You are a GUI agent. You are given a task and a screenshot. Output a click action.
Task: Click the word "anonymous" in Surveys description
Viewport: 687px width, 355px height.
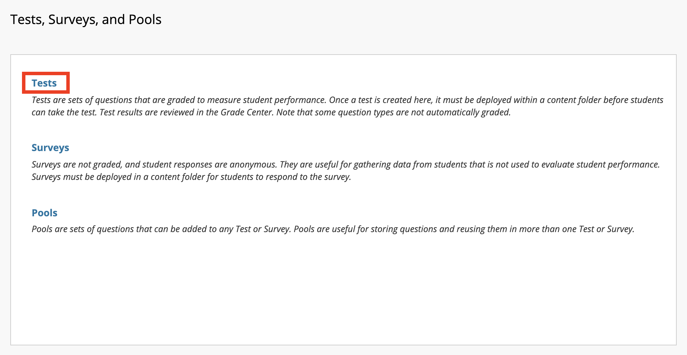click(252, 164)
